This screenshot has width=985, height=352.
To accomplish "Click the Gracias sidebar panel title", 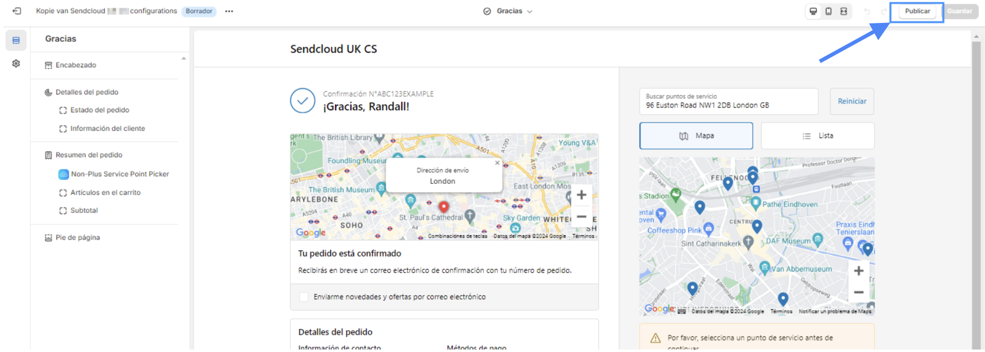I will [x=61, y=39].
